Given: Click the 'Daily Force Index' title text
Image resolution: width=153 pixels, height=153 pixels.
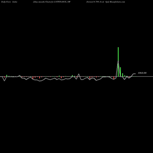Looking at the screenshot, I should (9, 2).
